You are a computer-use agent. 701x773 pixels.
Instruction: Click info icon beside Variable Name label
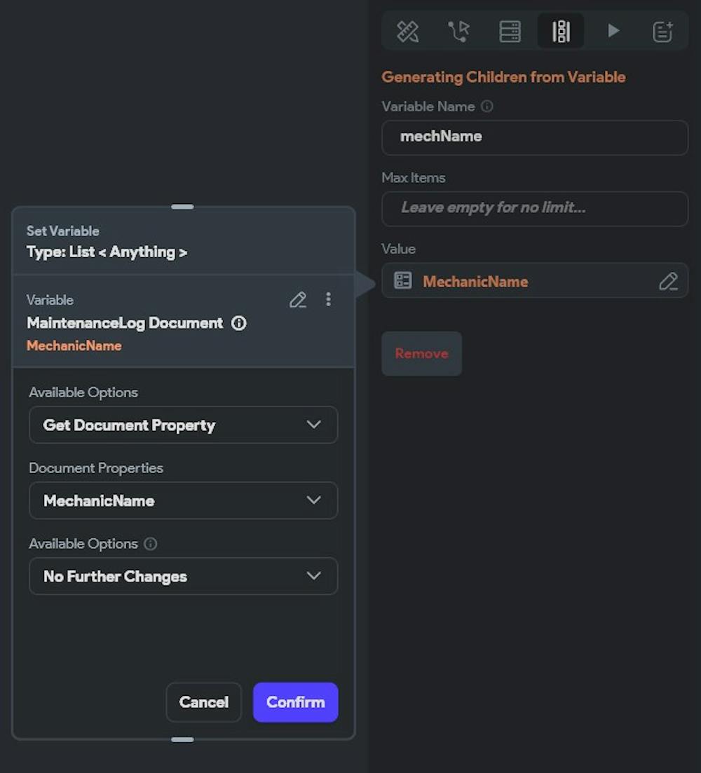coord(486,107)
